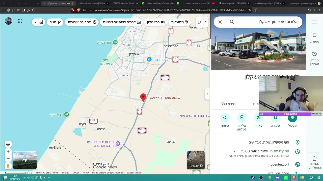The height and width of the screenshot is (181, 323).
Task: Open WhatsApp from the taskbar
Action: click(286, 178)
